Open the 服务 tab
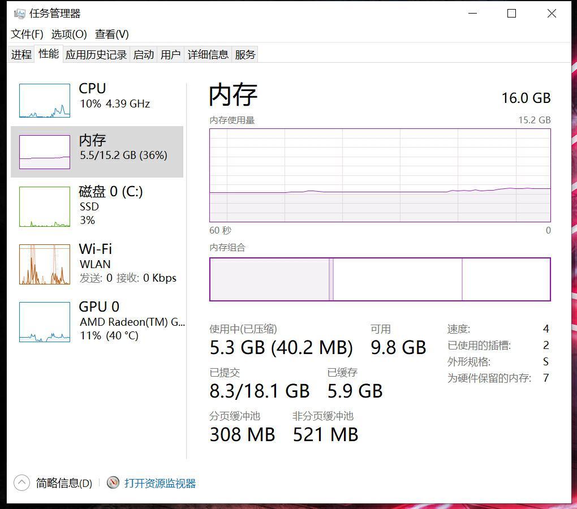The height and width of the screenshot is (509, 577). (245, 54)
